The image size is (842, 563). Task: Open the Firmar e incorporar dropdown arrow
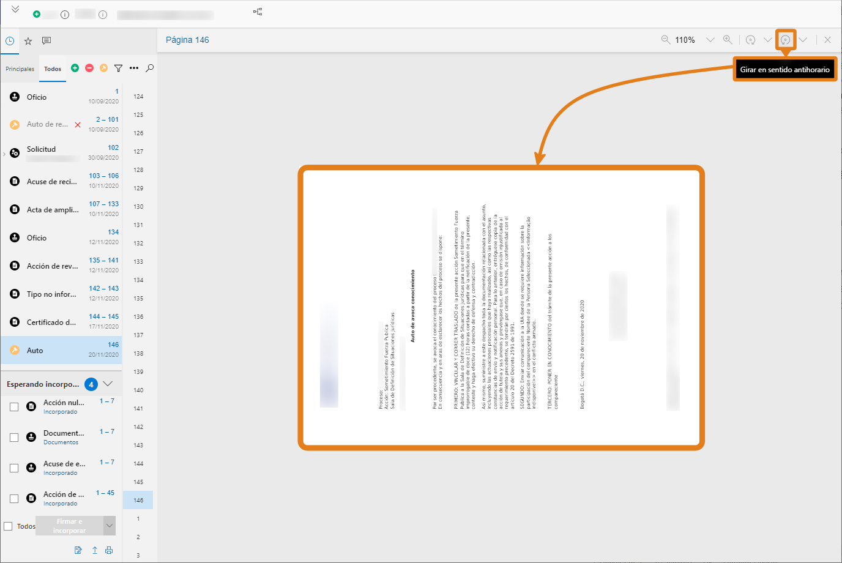tap(110, 526)
